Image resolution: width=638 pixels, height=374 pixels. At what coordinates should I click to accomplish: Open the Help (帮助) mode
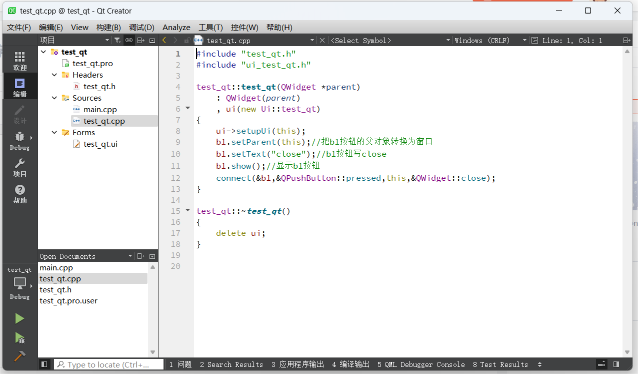click(19, 193)
